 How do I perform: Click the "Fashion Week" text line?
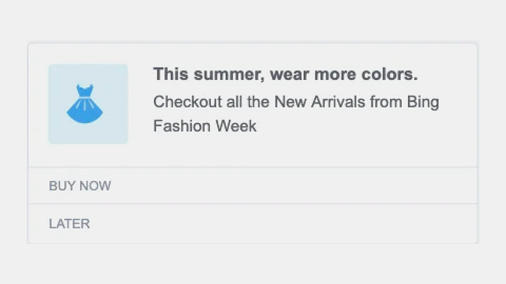[x=205, y=126]
